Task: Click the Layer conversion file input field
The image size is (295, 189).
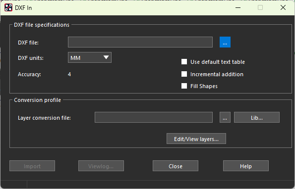Action: (154, 117)
